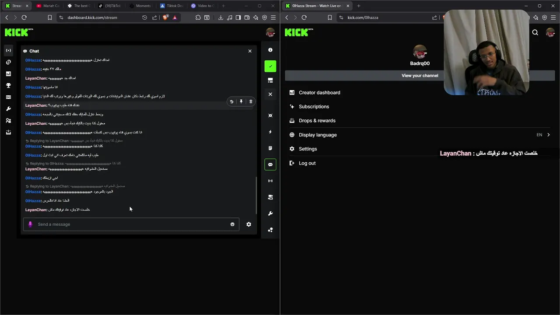The height and width of the screenshot is (315, 560).
Task: Open extensions puzzle icon in left browser
Action: click(198, 17)
